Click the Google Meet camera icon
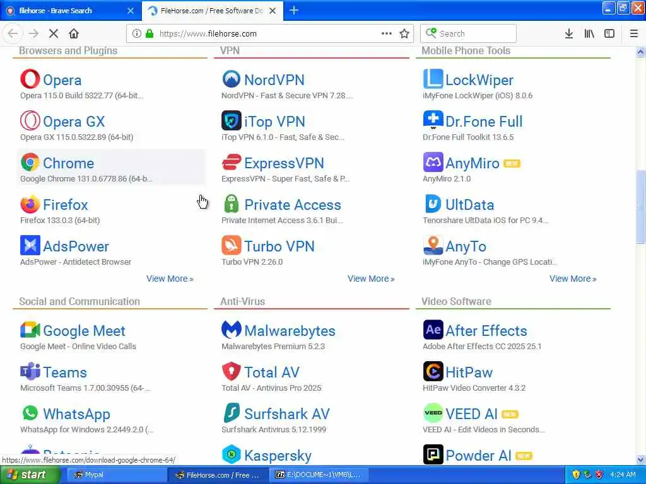The image size is (646, 484). point(30,330)
